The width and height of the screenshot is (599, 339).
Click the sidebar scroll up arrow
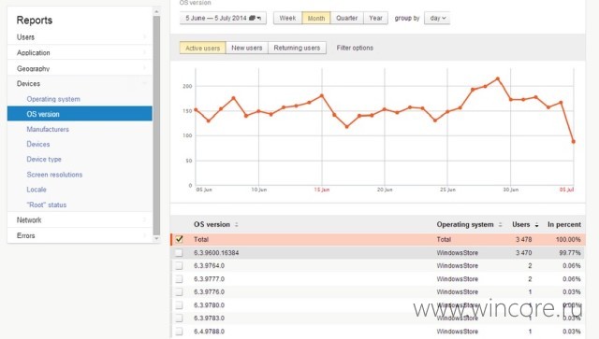156,11
